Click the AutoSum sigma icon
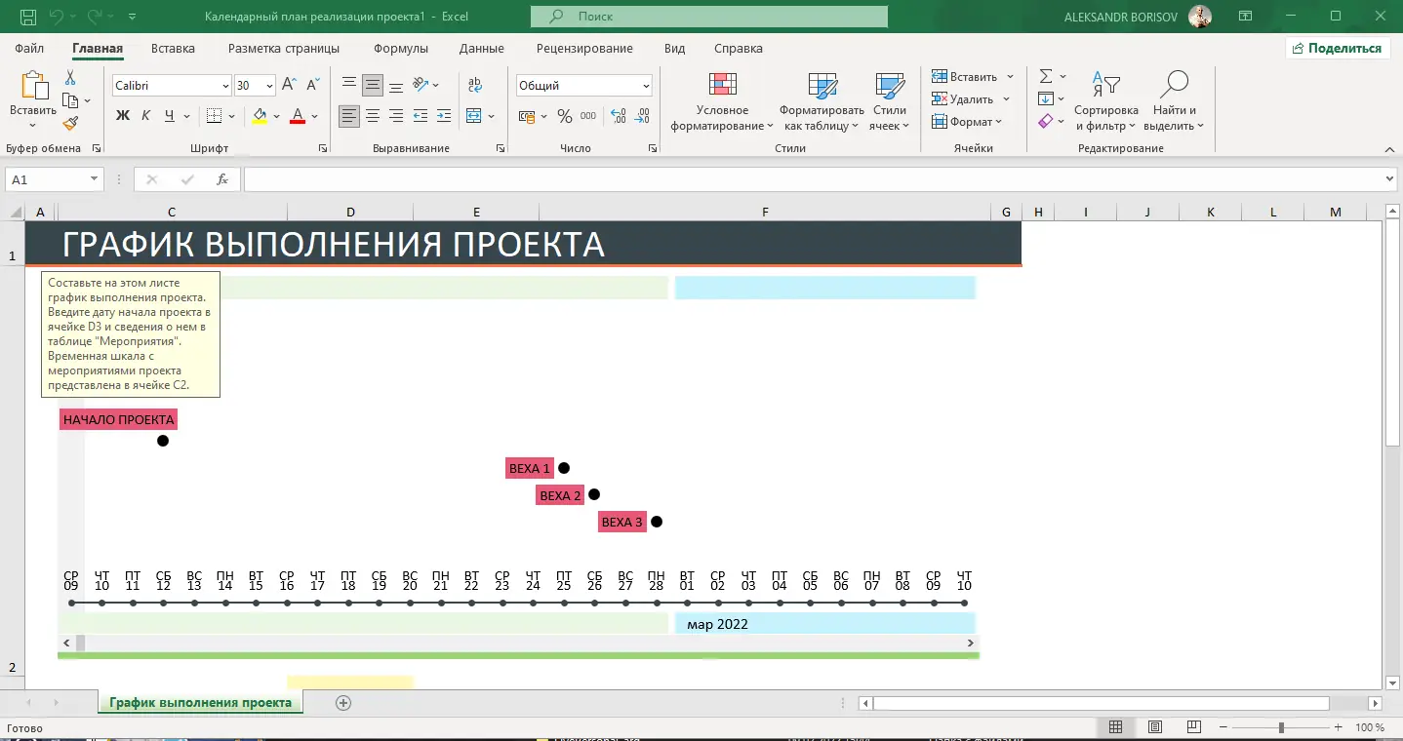Screen dimensions: 1403x741 pos(1046,76)
